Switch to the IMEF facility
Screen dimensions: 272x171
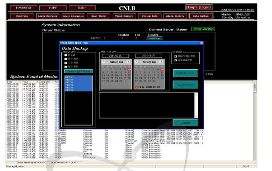click(x=82, y=8)
